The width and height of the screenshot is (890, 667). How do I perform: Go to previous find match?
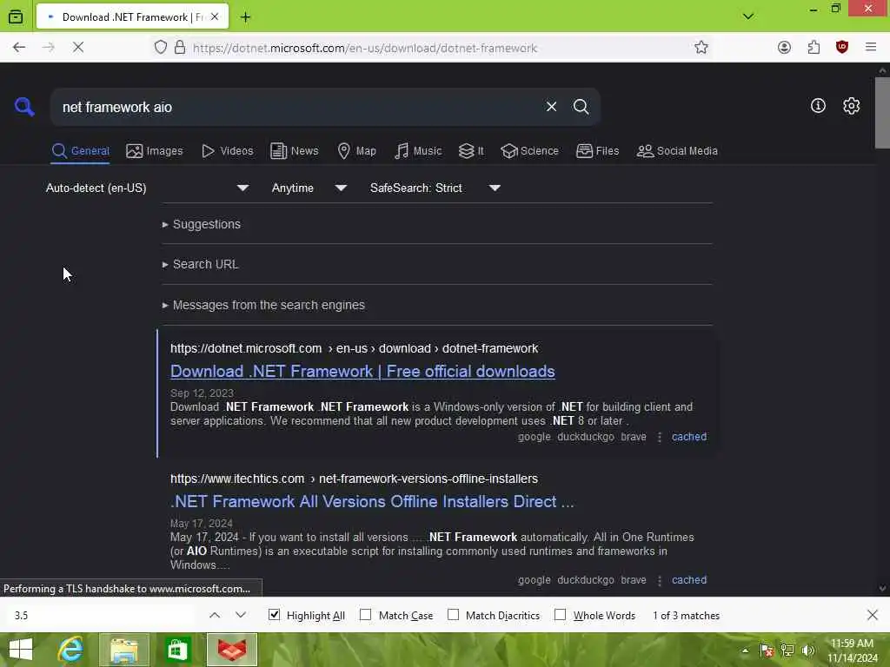(x=215, y=616)
